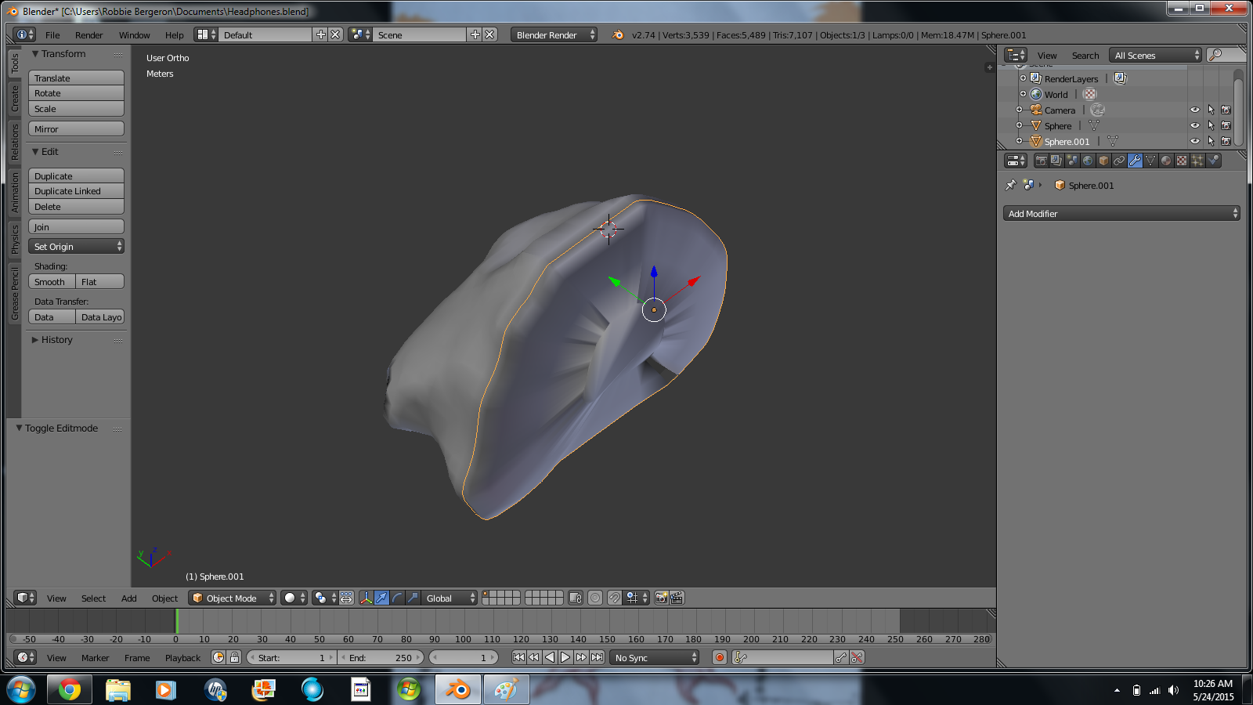Click the End frame field
Screen dimensions: 1253x705
381,657
